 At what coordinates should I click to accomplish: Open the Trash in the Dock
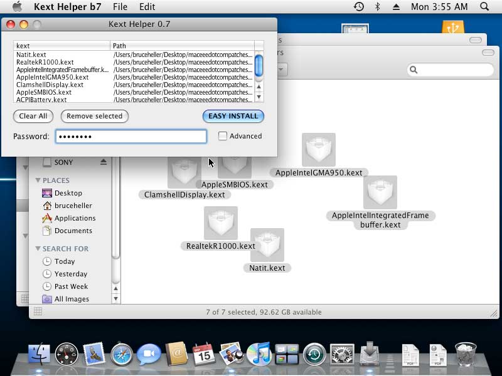pos(466,354)
